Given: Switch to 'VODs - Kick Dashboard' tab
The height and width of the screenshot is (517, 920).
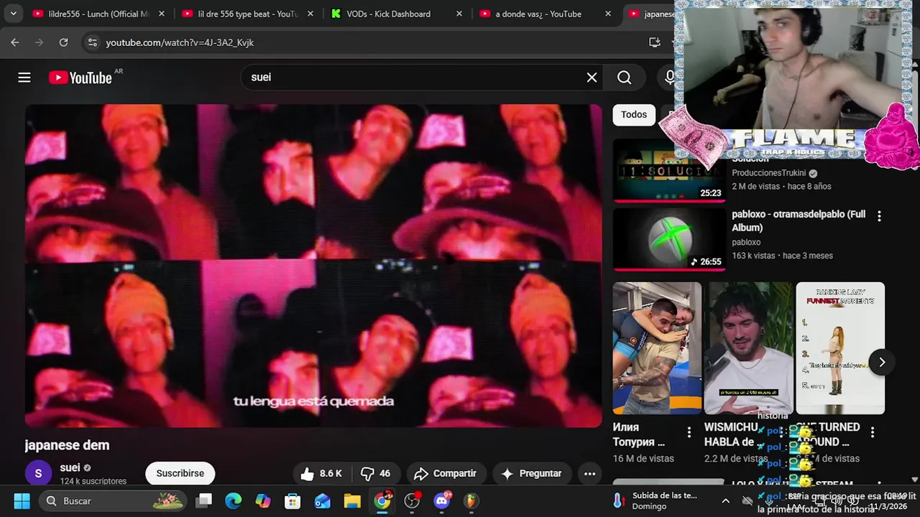Looking at the screenshot, I should (397, 14).
